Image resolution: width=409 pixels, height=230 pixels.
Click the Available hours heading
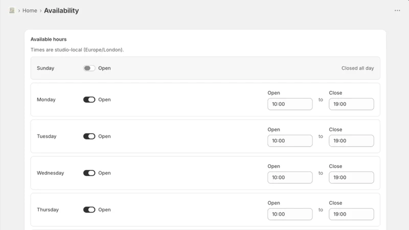[x=49, y=39]
